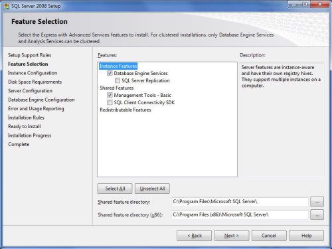The image size is (332, 249).
Task: Proceed with the Next button
Action: pyautogui.click(x=232, y=236)
